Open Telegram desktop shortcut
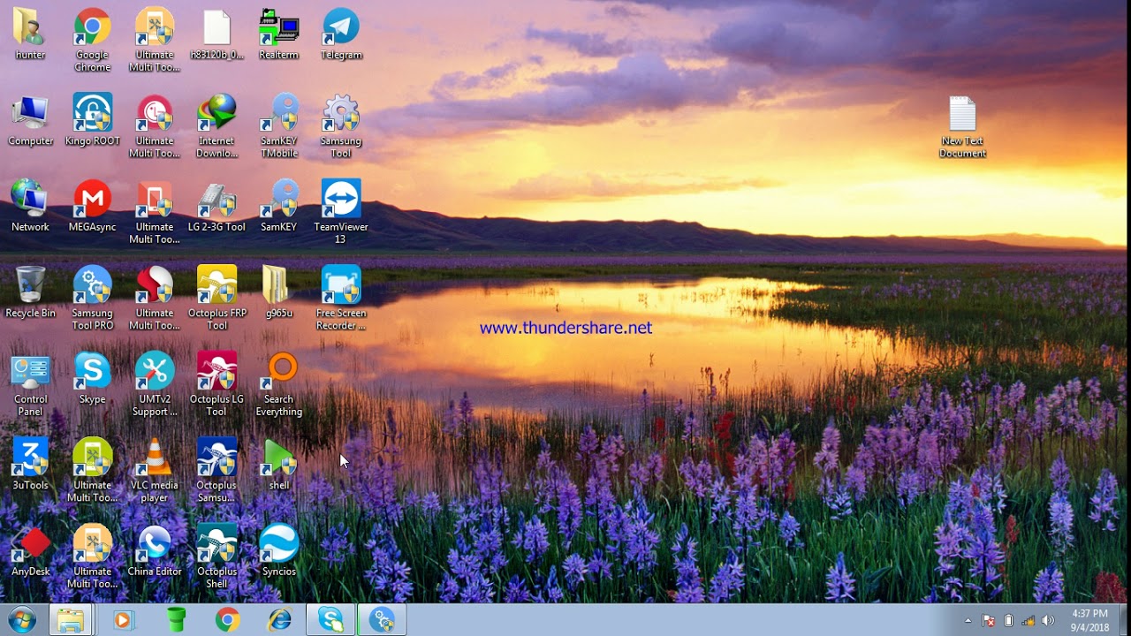The image size is (1131, 636). pyautogui.click(x=341, y=34)
